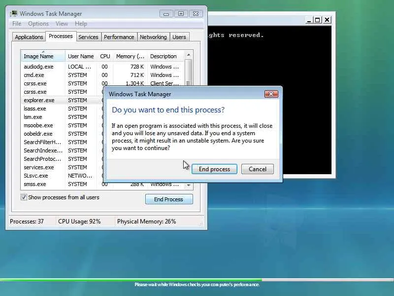Confirm with the End process dialog button
394x296 pixels.
click(x=214, y=169)
